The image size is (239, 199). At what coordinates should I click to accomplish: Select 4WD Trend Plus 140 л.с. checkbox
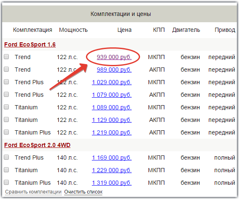point(6,157)
